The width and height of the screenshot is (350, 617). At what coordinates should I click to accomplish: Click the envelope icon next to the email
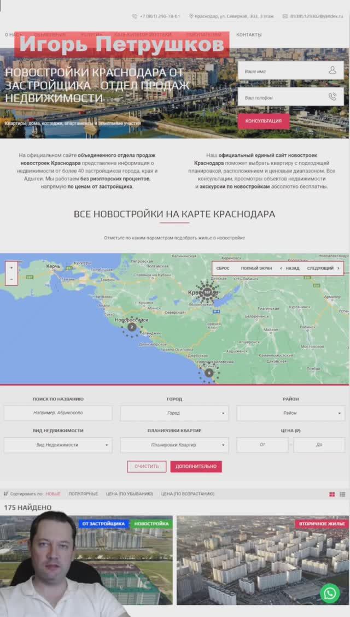point(285,16)
